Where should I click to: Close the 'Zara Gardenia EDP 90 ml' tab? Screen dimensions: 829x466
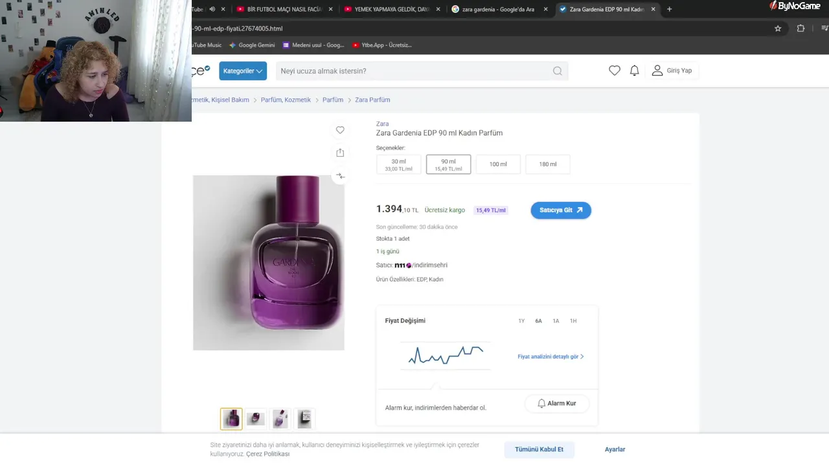click(x=653, y=9)
